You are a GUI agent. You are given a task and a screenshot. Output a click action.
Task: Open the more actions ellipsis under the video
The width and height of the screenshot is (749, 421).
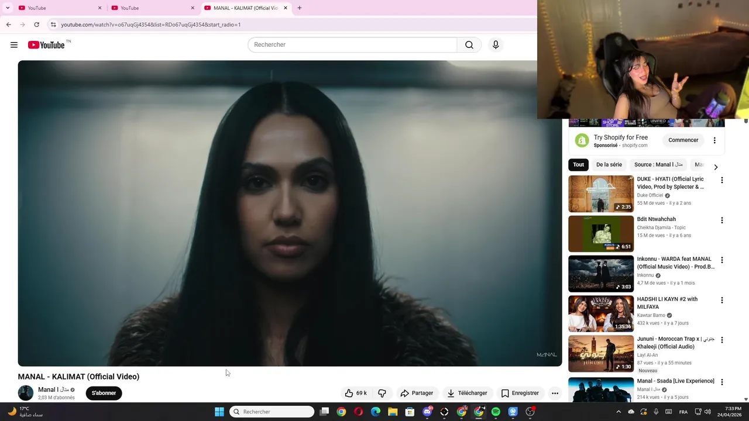pyautogui.click(x=555, y=393)
